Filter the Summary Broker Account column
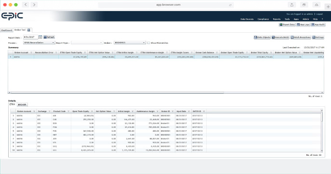331x174 pixels. pyautogui.click(x=31, y=53)
